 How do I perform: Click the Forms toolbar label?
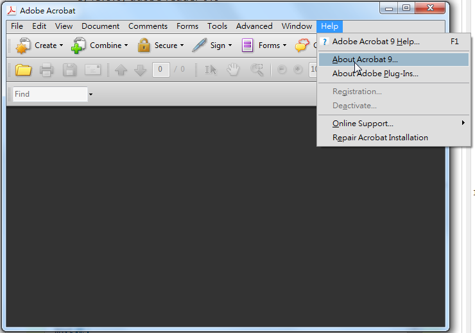270,45
